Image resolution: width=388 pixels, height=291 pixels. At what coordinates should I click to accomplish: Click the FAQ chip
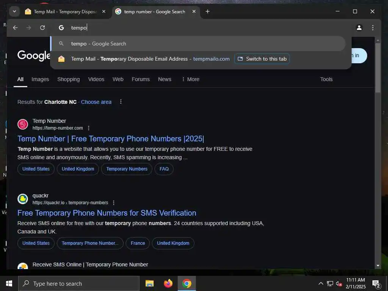pos(164,169)
